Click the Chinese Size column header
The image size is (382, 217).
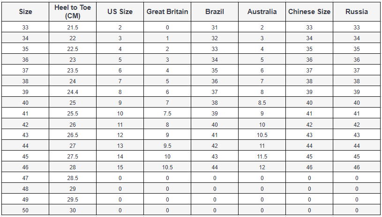coord(309,12)
